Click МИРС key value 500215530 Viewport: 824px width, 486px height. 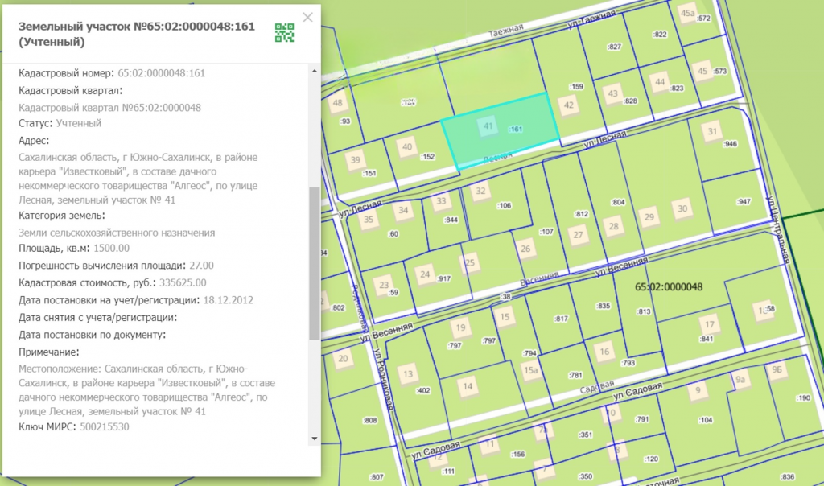click(105, 426)
